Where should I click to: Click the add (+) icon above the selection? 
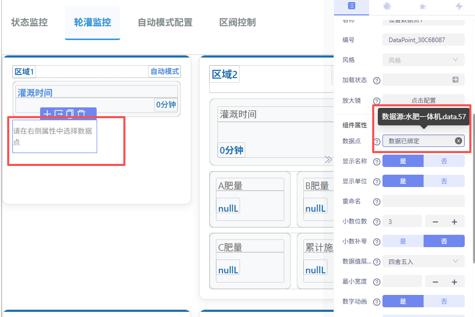pos(47,114)
